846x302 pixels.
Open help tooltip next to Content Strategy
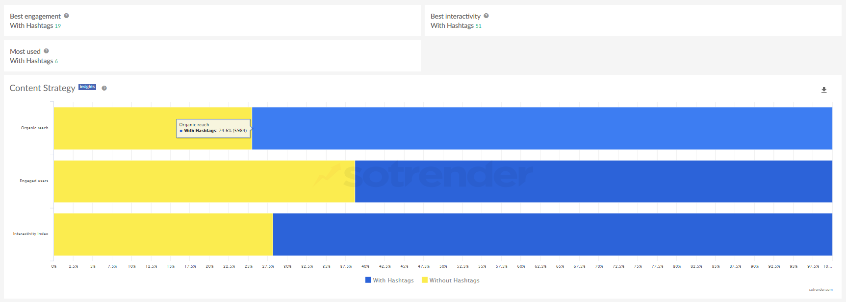104,88
